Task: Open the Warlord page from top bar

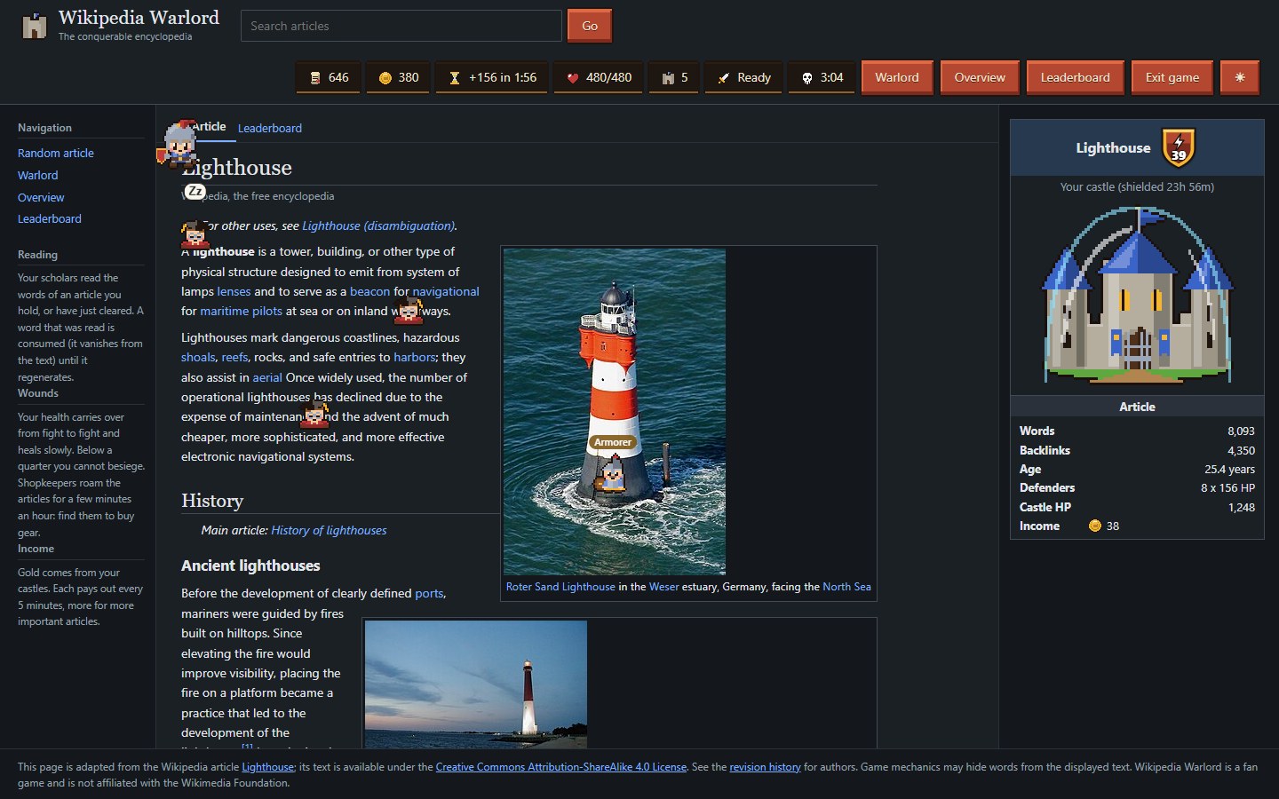Action: pos(897,77)
